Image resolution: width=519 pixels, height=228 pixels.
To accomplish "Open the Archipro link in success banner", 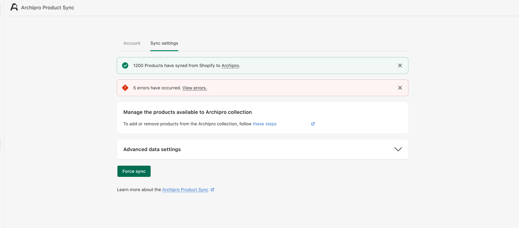I will (x=230, y=65).
